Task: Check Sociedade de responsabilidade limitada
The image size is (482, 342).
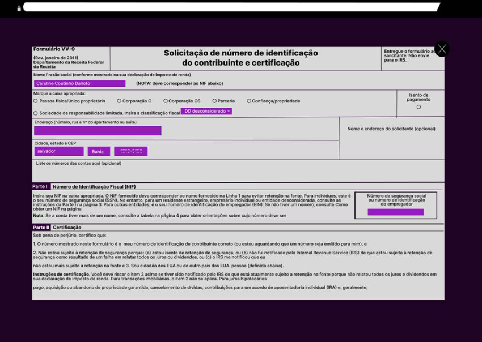Action: click(x=36, y=112)
